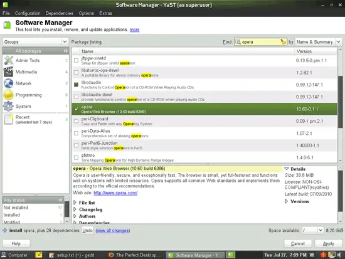Click the Network globe icon

tap(8, 83)
